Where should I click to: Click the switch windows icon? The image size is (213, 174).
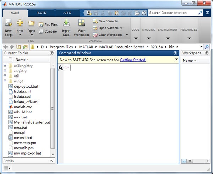(x=137, y=13)
